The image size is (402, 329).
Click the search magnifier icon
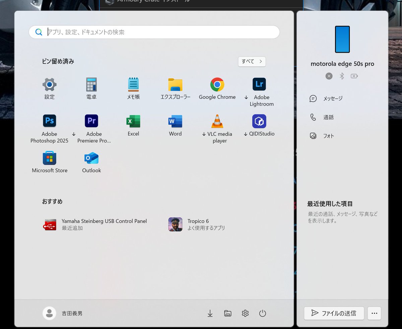pos(39,32)
